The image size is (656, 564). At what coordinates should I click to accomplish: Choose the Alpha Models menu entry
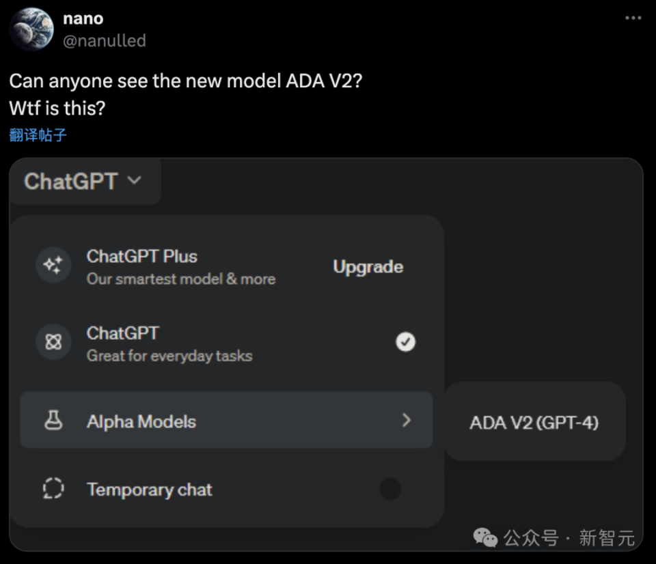(x=141, y=421)
